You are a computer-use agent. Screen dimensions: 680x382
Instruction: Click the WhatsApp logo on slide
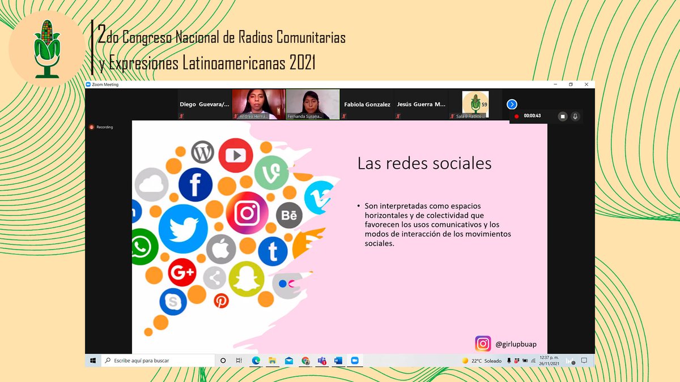(143, 247)
